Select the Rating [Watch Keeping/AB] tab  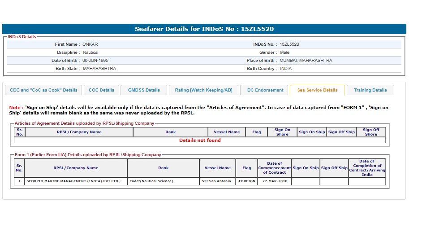coord(203,90)
